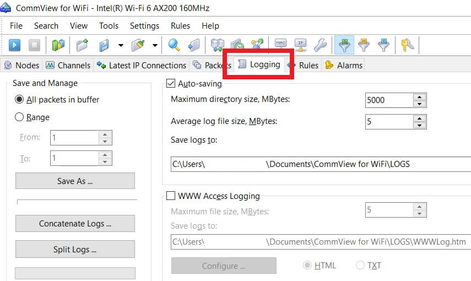Image resolution: width=471 pixels, height=281 pixels.
Task: Toggle the management packets funnel (M)
Action: pyautogui.click(x=364, y=45)
